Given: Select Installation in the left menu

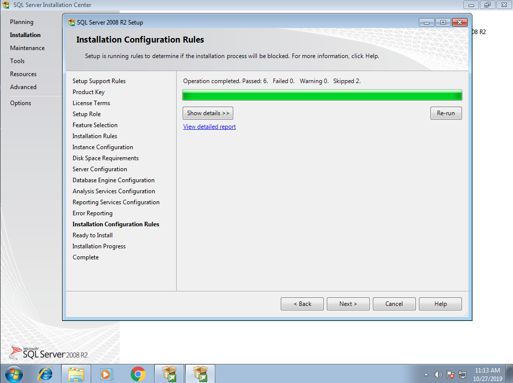Looking at the screenshot, I should (x=25, y=35).
